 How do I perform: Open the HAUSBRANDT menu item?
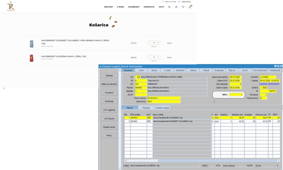134,7
